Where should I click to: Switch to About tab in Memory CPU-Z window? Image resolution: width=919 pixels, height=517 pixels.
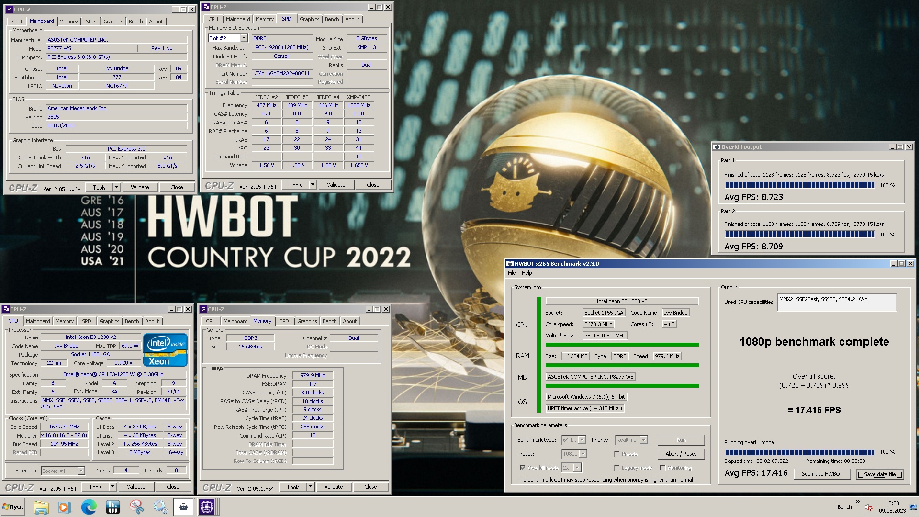pos(350,321)
